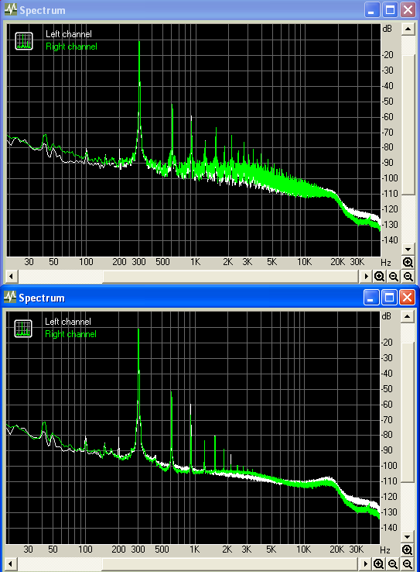The image size is (420, 572).
Task: Click the dB axis label in bottom window
Action: (x=386, y=316)
